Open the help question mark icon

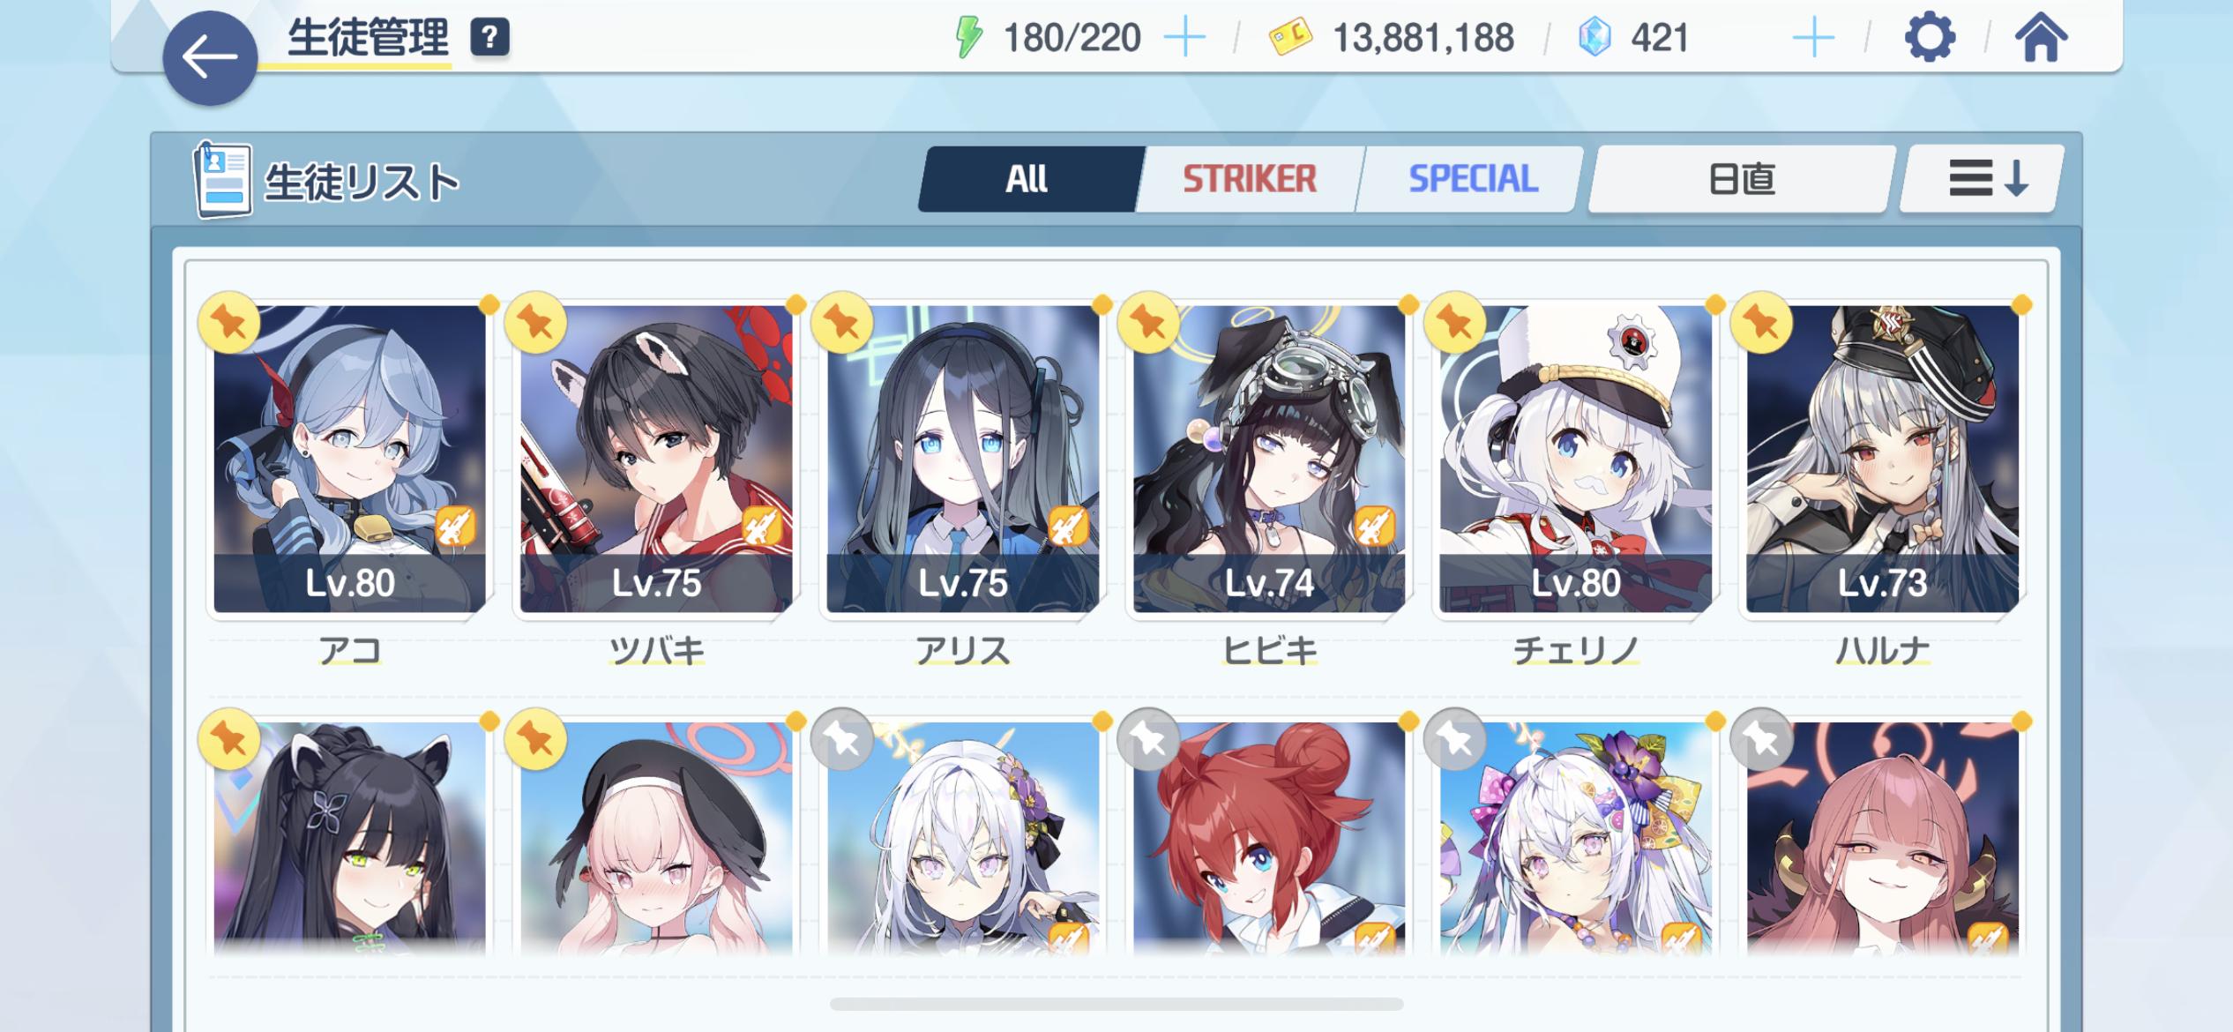point(489,38)
